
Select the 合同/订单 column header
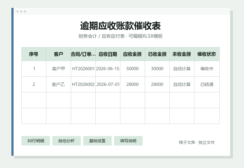point(83,54)
